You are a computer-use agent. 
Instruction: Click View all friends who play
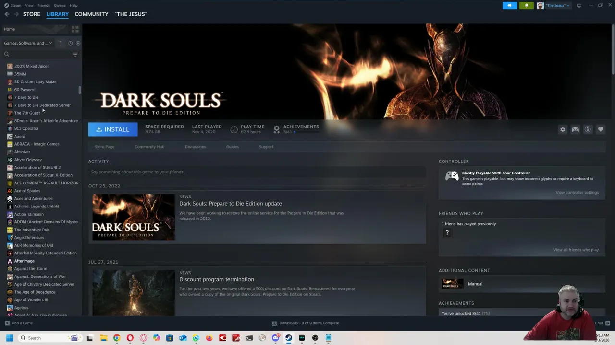click(x=576, y=250)
